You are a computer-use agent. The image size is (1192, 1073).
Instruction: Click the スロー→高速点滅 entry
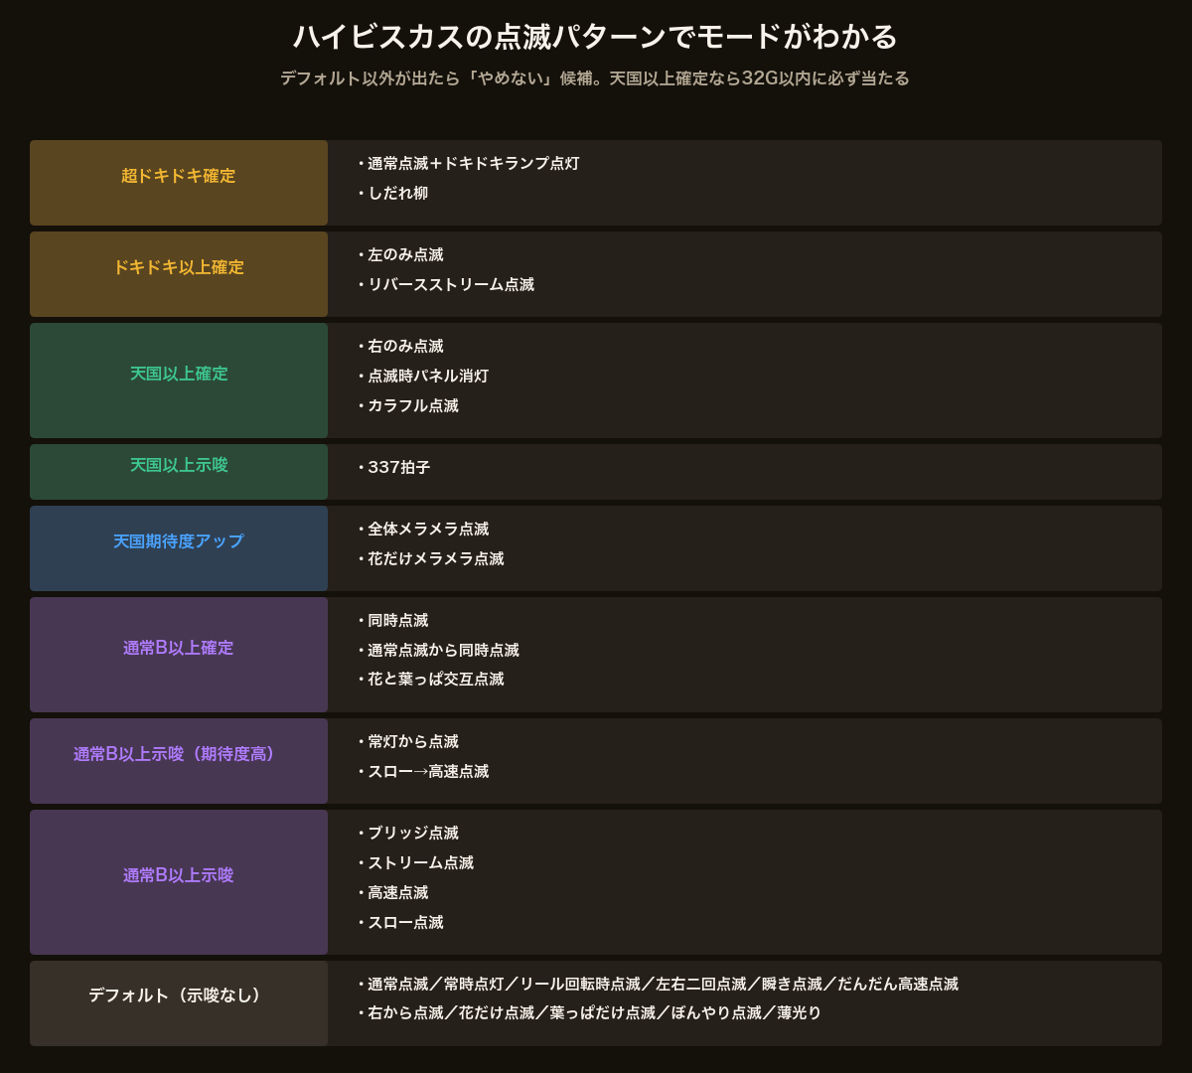(423, 772)
